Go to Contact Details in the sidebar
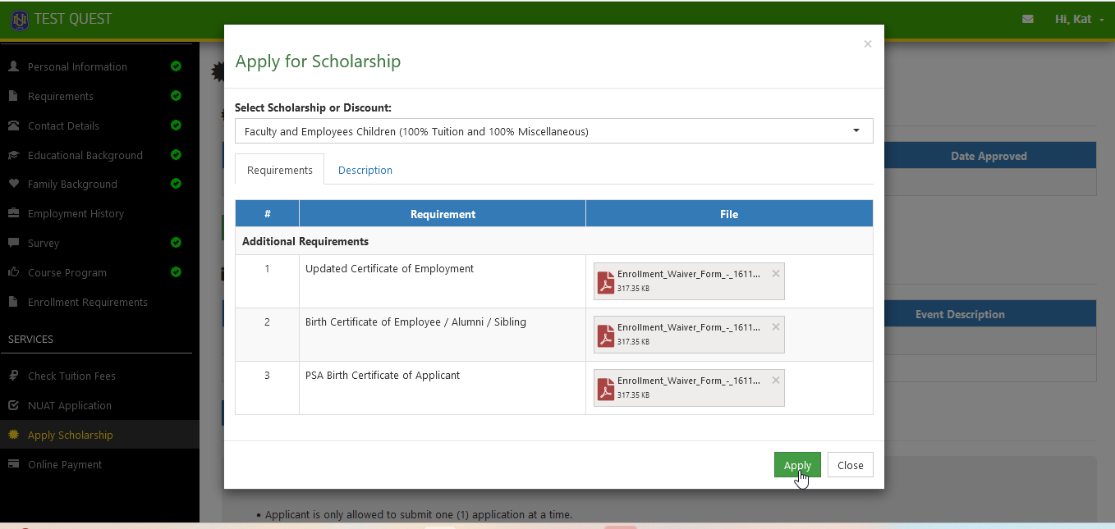Viewport: 1115px width, 529px height. 63,125
